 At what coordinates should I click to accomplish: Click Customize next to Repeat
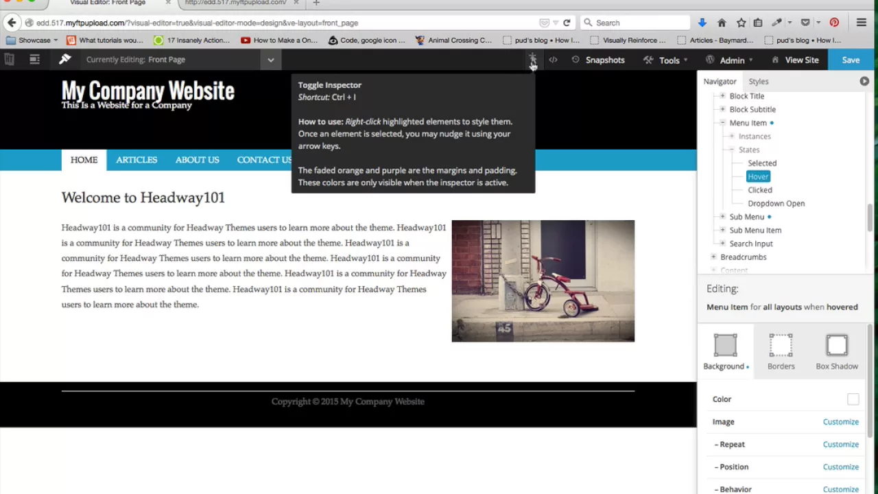(840, 445)
